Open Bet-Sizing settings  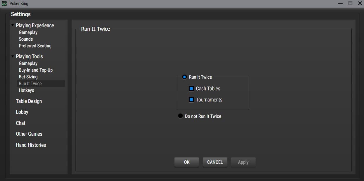click(x=28, y=77)
